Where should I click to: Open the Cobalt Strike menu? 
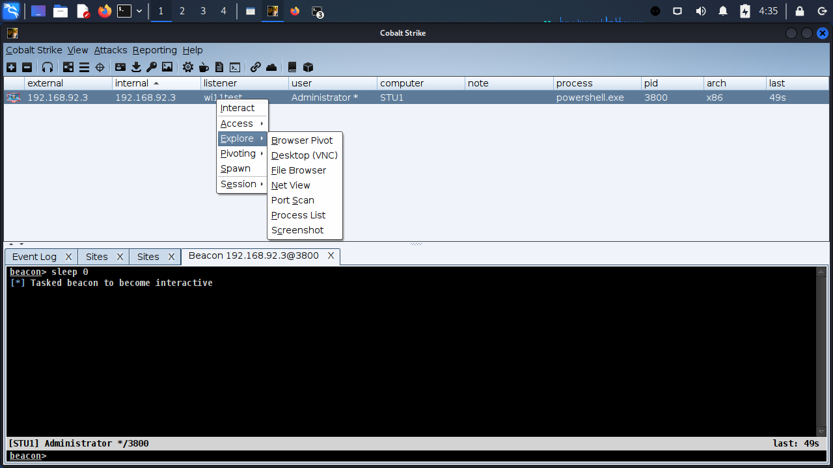tap(34, 50)
